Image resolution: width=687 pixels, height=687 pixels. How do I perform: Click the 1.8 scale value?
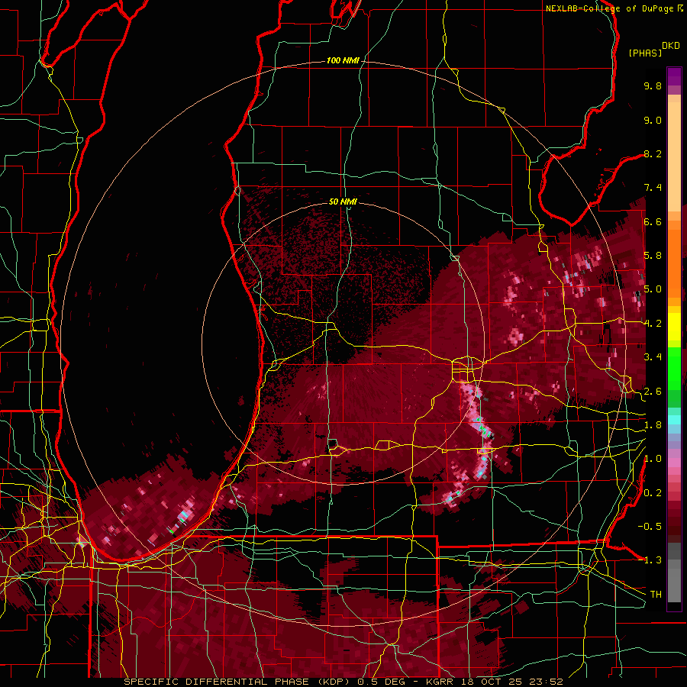(x=653, y=425)
